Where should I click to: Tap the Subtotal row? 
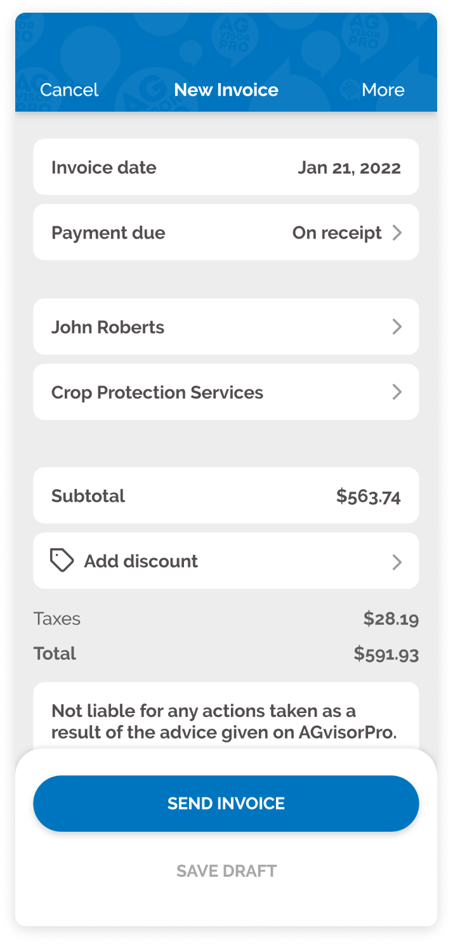pos(226,495)
